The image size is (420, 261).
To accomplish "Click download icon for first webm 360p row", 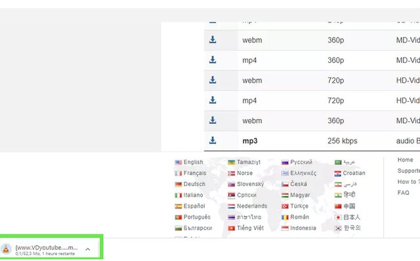I will pos(213,39).
